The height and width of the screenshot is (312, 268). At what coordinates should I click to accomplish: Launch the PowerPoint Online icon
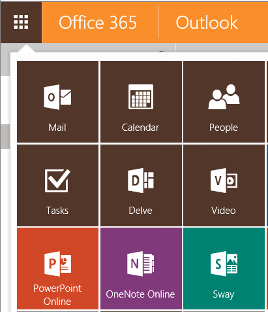tap(57, 264)
